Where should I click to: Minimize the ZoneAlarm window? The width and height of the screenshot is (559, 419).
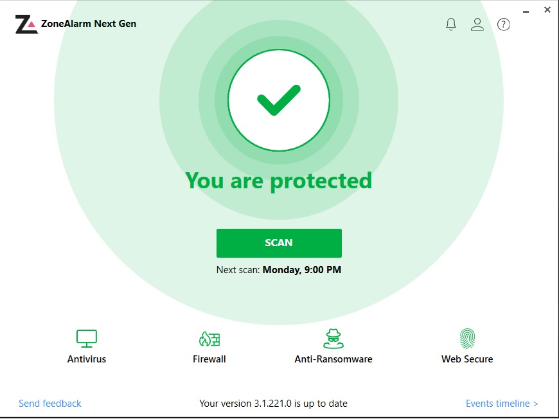tap(526, 12)
